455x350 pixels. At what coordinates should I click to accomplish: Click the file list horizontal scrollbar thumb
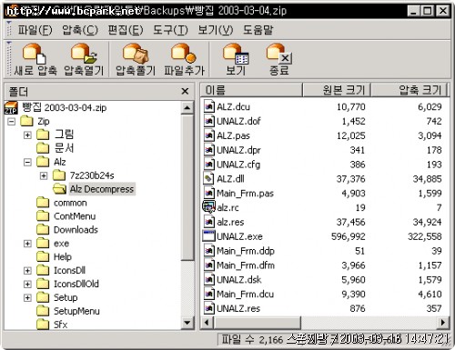click(257, 322)
